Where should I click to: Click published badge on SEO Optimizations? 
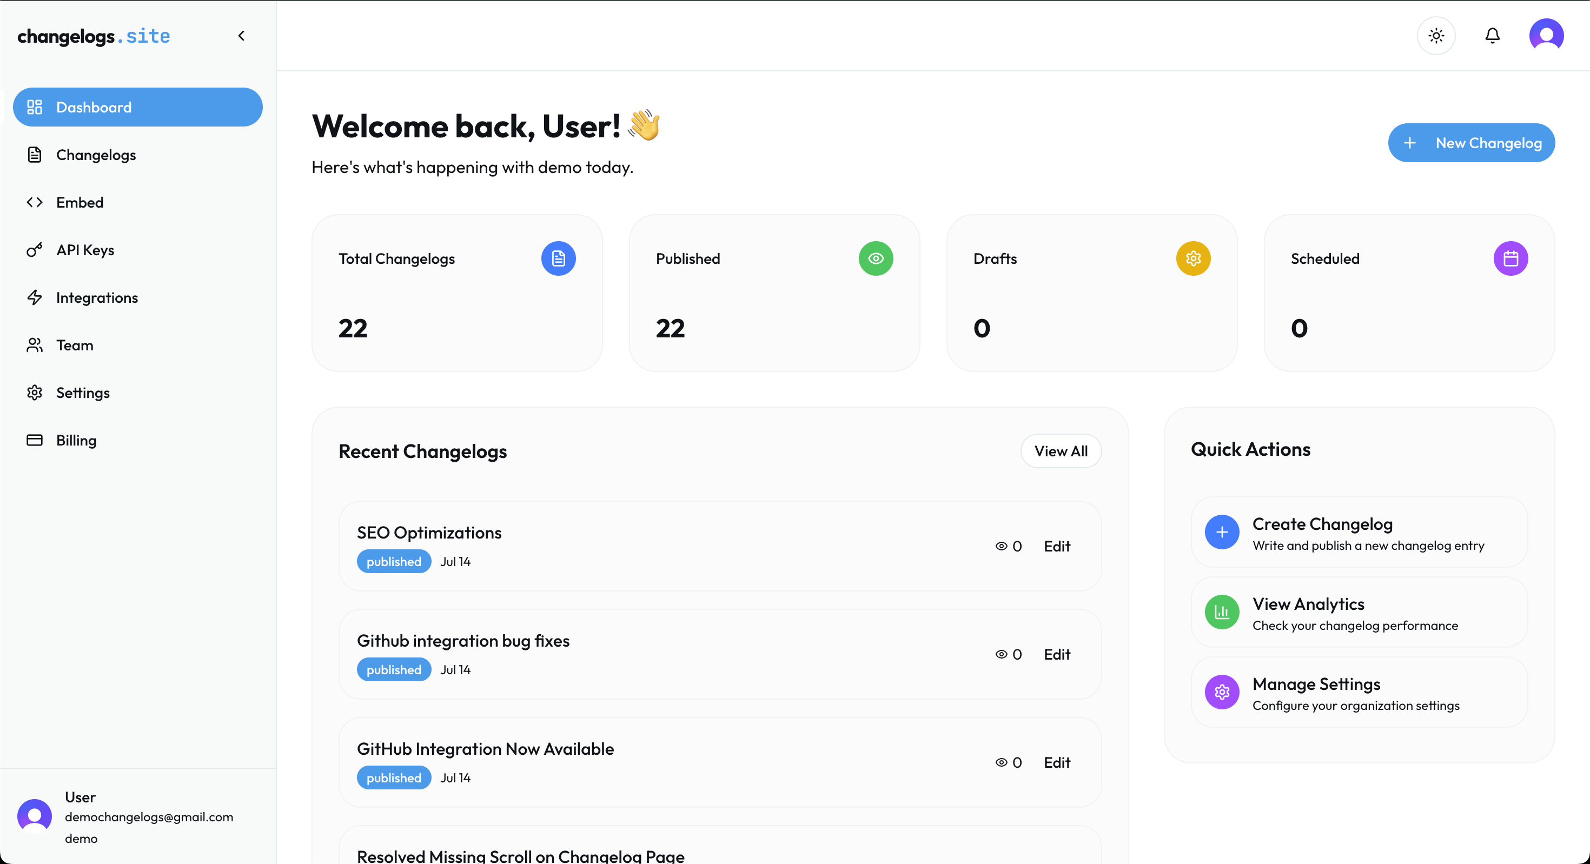click(394, 562)
